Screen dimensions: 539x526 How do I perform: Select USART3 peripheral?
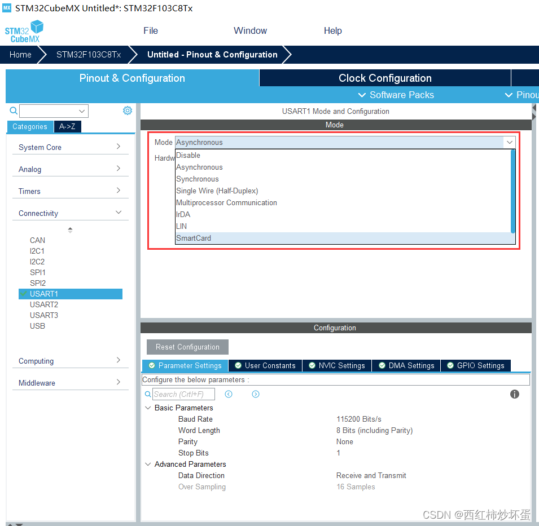coord(44,315)
